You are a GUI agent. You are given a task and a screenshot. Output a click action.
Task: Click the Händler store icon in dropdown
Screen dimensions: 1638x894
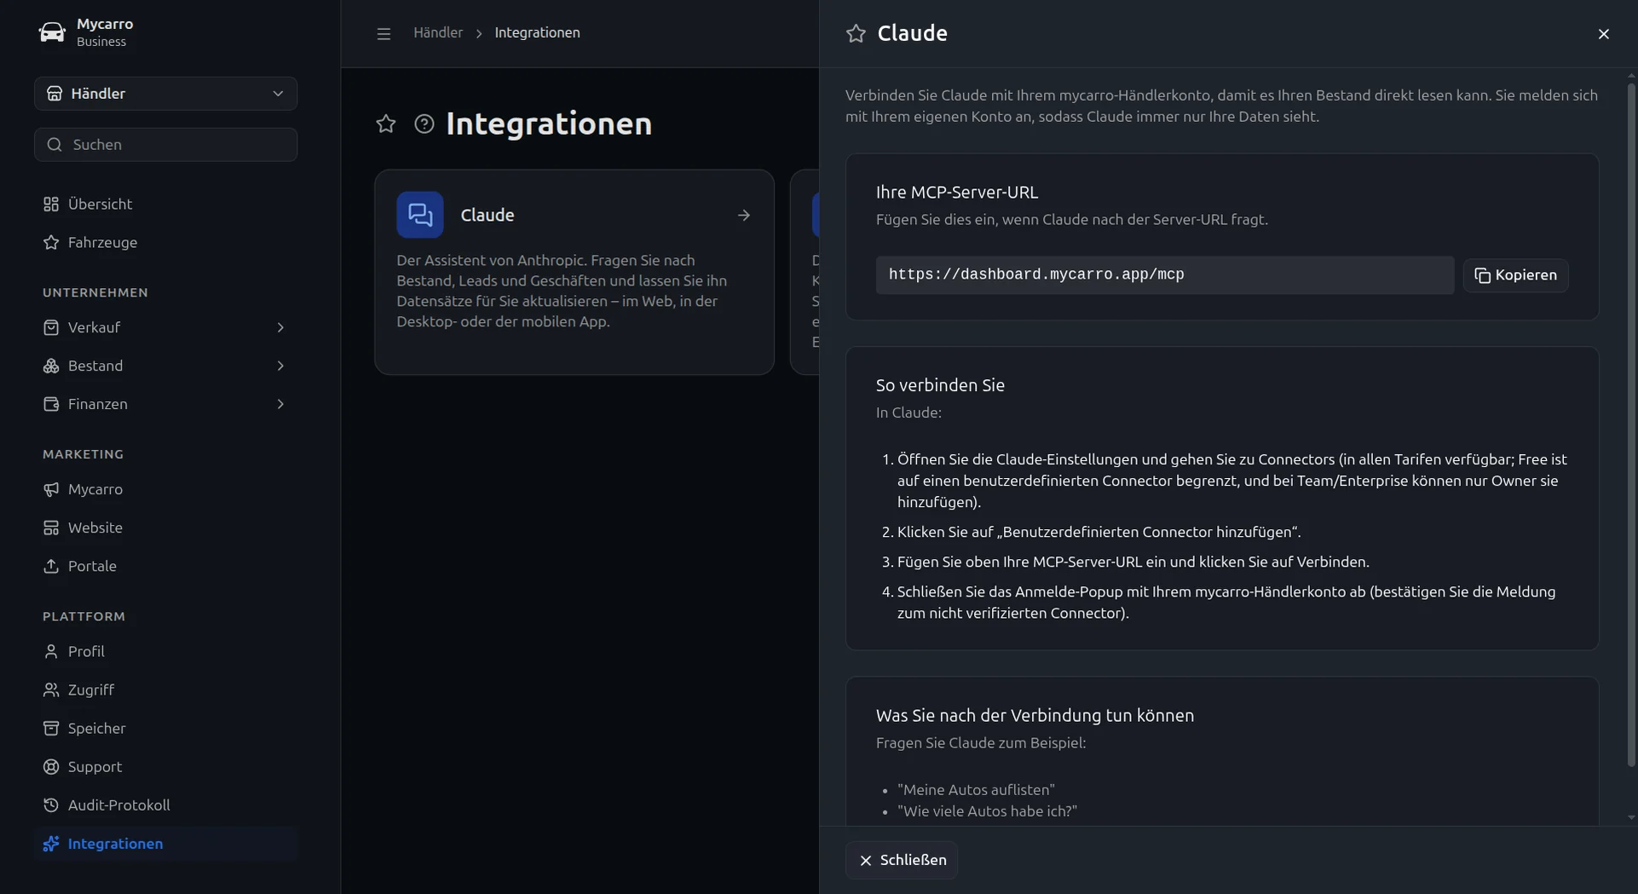click(x=55, y=94)
